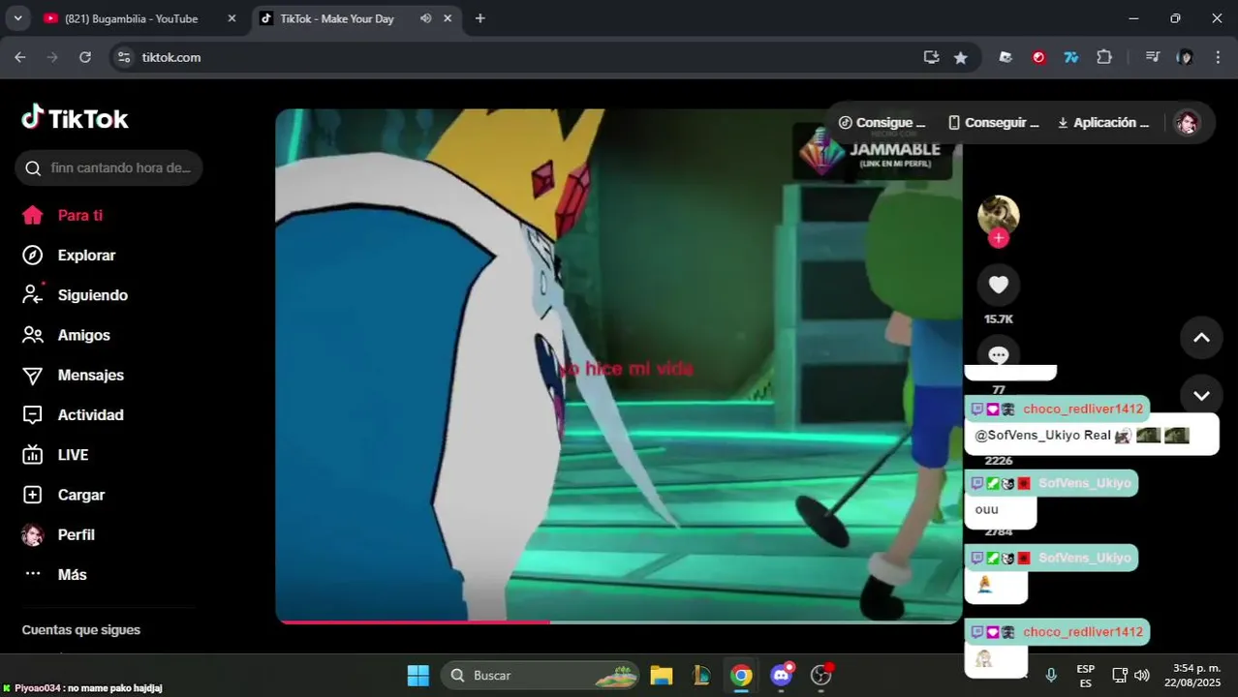Click the taskbar Buscar search box
Viewport: 1238px width, 697px height.
(540, 675)
